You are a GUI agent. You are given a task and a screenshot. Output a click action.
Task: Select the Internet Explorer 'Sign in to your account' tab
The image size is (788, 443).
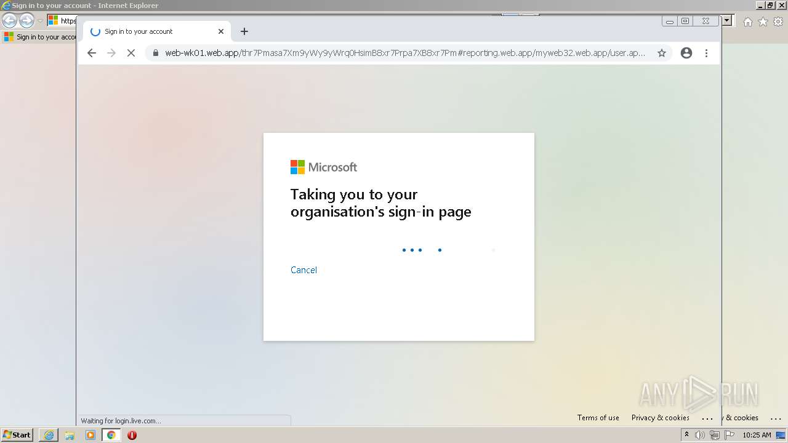[x=39, y=37]
